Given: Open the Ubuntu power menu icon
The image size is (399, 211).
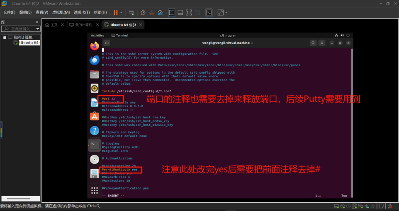Looking at the screenshot, I should click(x=348, y=35).
